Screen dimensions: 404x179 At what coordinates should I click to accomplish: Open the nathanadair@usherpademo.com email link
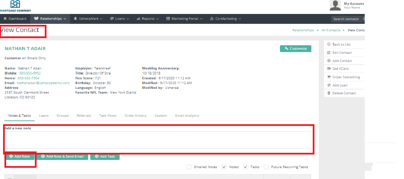pyautogui.click(x=43, y=83)
